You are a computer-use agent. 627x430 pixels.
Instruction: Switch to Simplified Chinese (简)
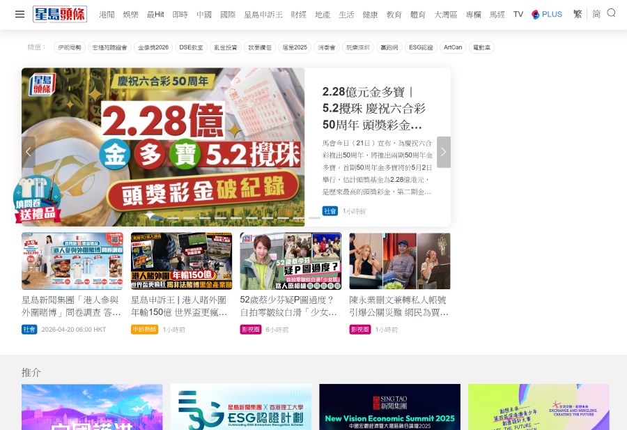(x=596, y=14)
